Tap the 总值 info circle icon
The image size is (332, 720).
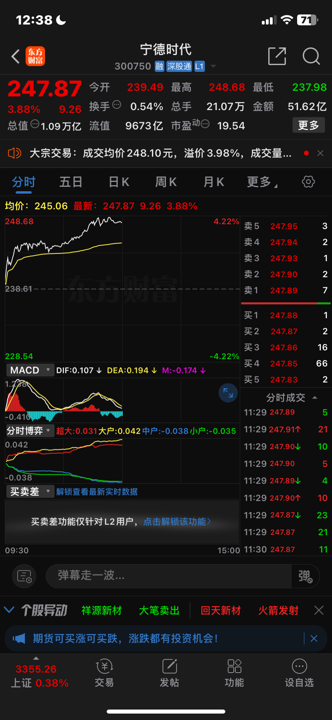[35, 124]
